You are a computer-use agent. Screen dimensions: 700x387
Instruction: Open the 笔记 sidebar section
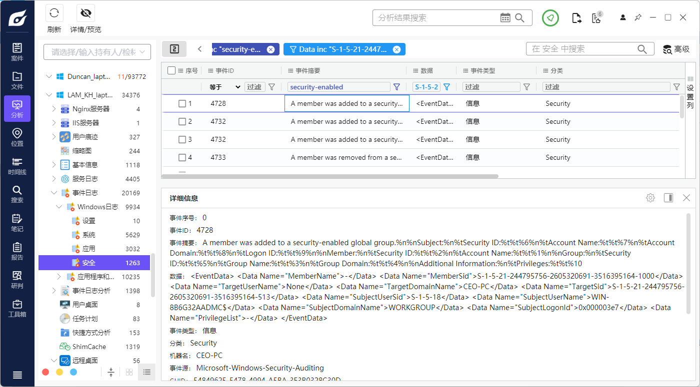[x=17, y=222]
